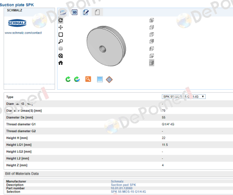Click the Manufacturer label

click(x=16, y=181)
